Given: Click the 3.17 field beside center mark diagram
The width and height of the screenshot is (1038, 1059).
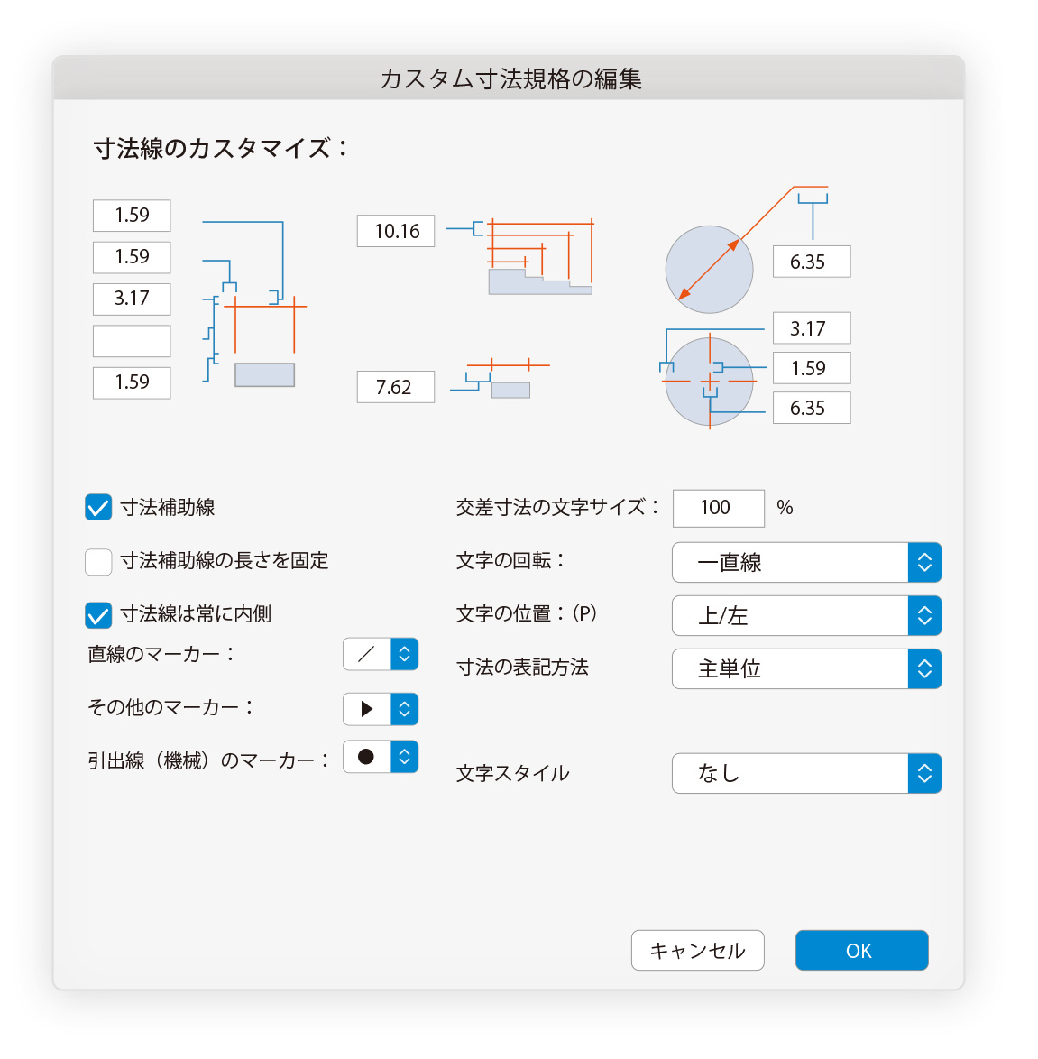Looking at the screenshot, I should point(812,328).
